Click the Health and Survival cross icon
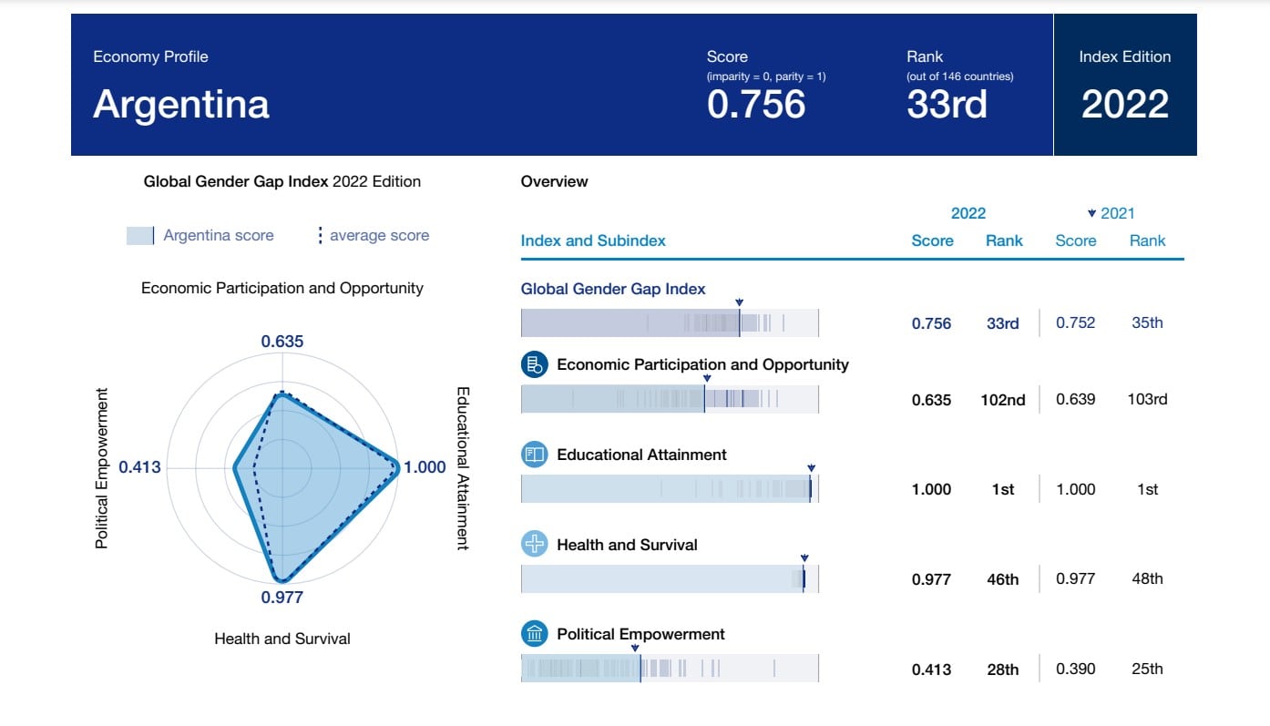This screenshot has width=1270, height=726. coord(534,545)
